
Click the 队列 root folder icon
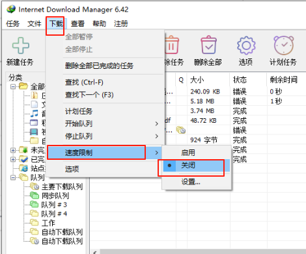23,177
